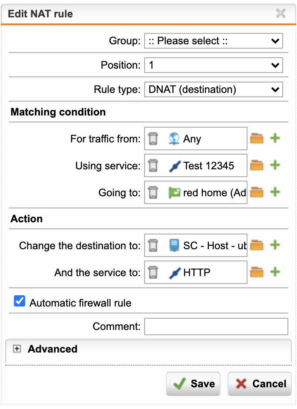Click into the Comment text field

(x=216, y=327)
